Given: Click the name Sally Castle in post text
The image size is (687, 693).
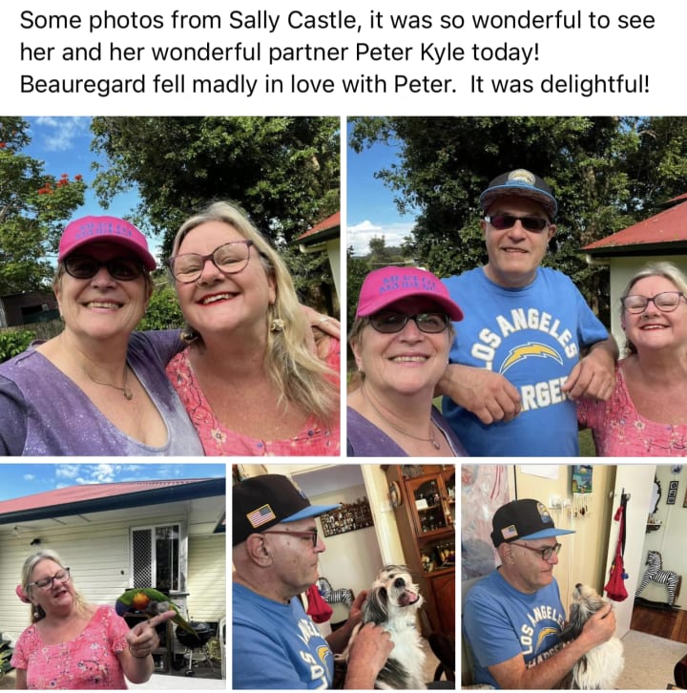Looking at the screenshot, I should 292,20.
